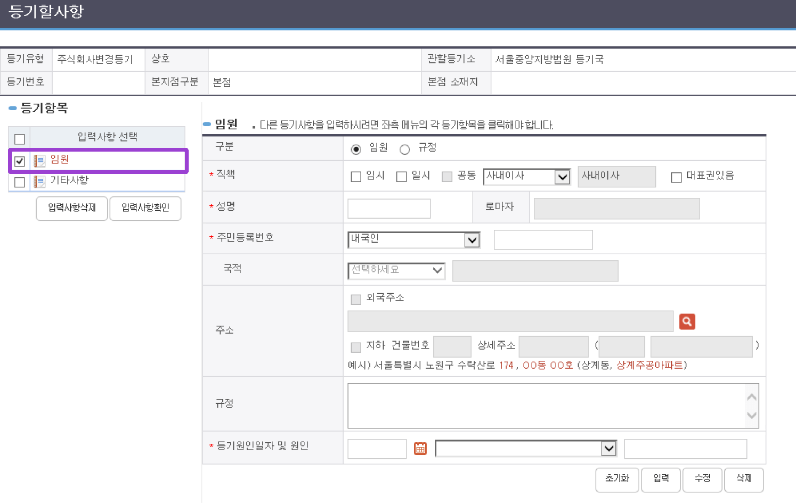Open the registration cause dropdown at bottom

click(x=608, y=448)
